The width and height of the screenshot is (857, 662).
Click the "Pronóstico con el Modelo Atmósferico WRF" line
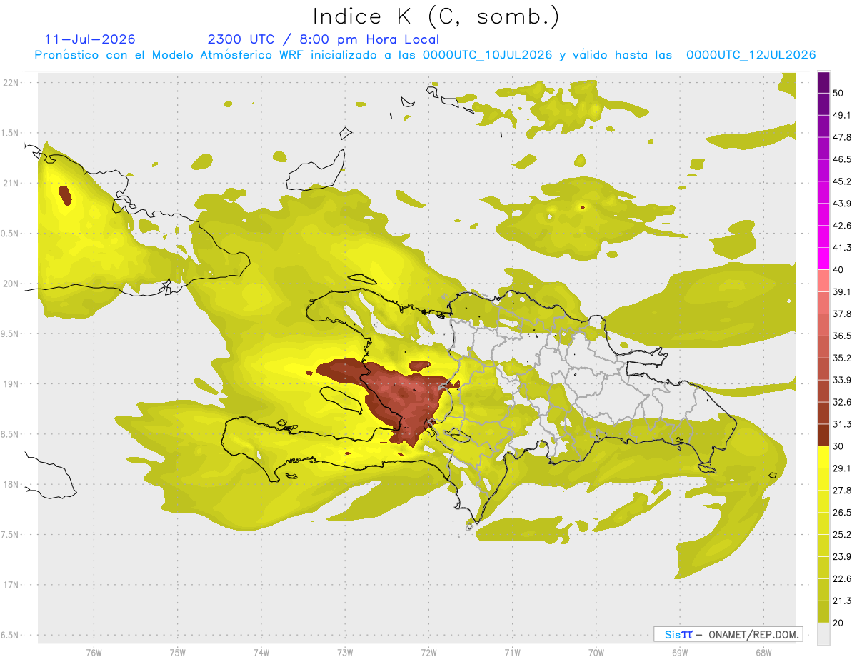click(x=425, y=55)
